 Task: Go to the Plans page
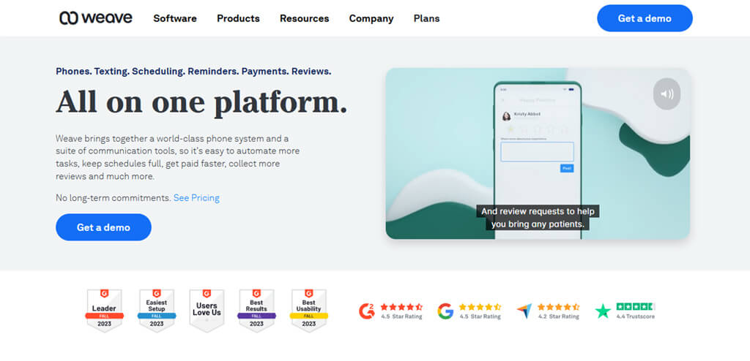[x=427, y=18]
